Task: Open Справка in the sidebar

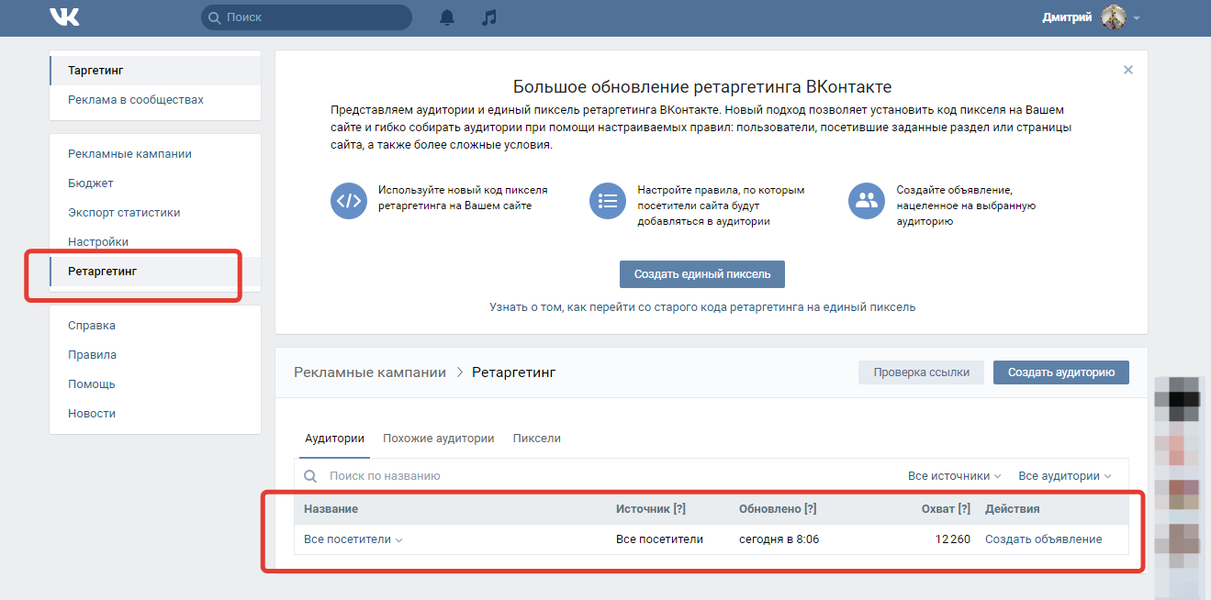Action: (x=155, y=326)
